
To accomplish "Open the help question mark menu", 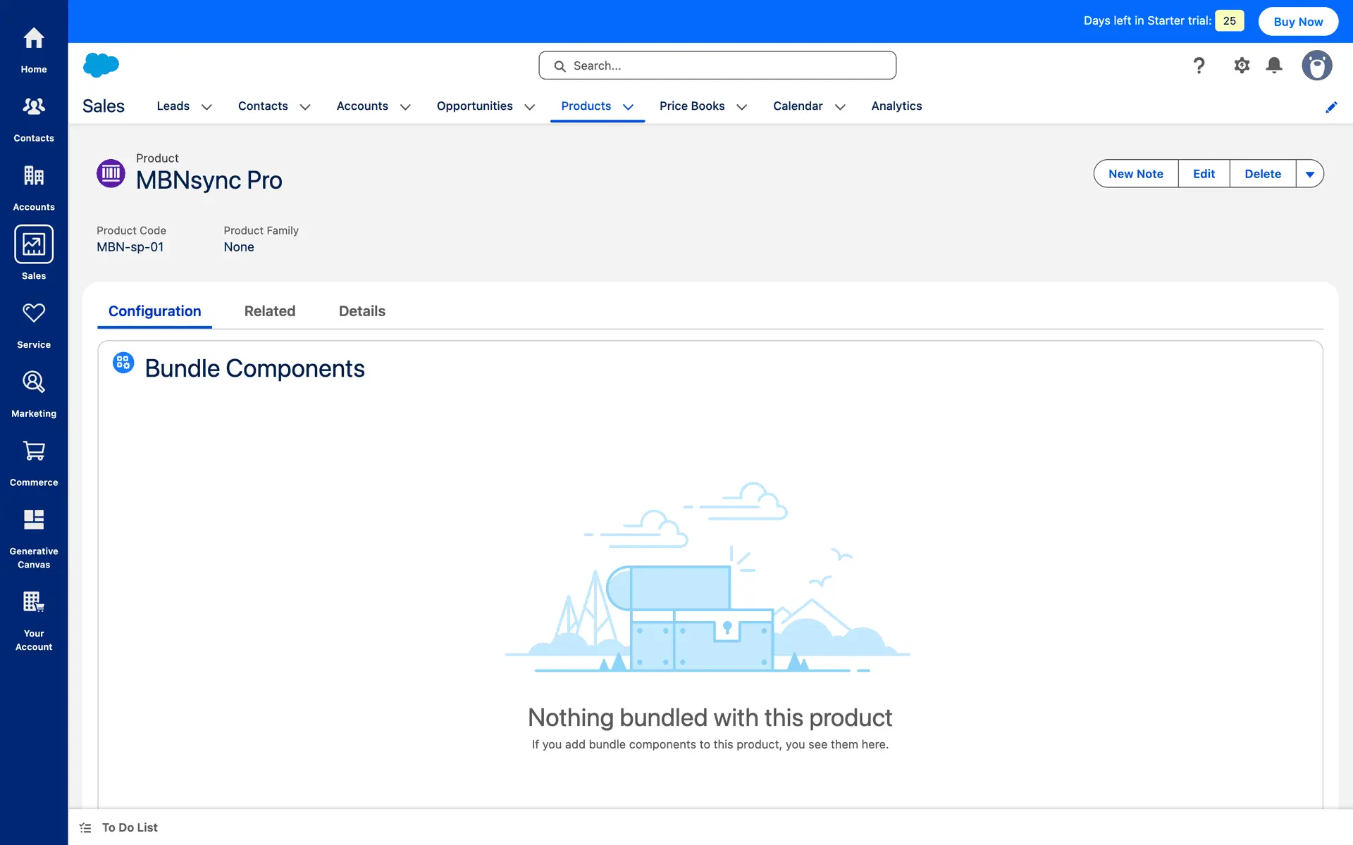I will point(1199,65).
